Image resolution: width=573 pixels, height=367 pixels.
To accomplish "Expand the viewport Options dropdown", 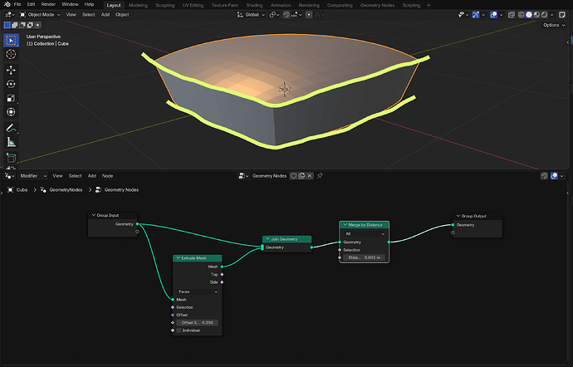I will pyautogui.click(x=554, y=25).
